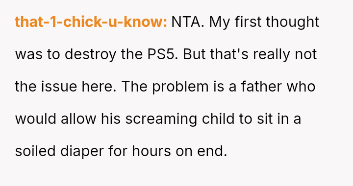353x186 pixels.
Task: Click the word hours in the last line
Action: coord(151,151)
